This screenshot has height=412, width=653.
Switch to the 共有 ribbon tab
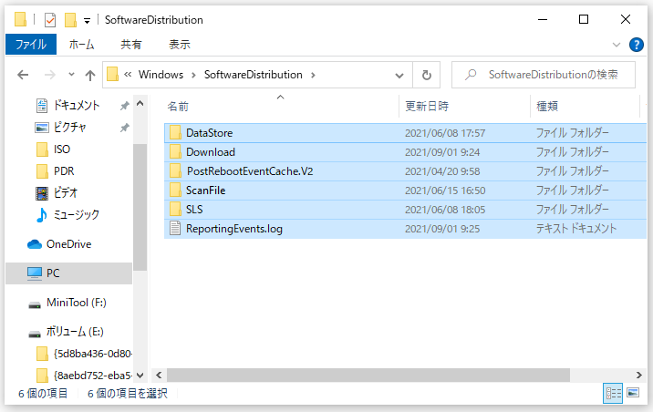coord(131,44)
